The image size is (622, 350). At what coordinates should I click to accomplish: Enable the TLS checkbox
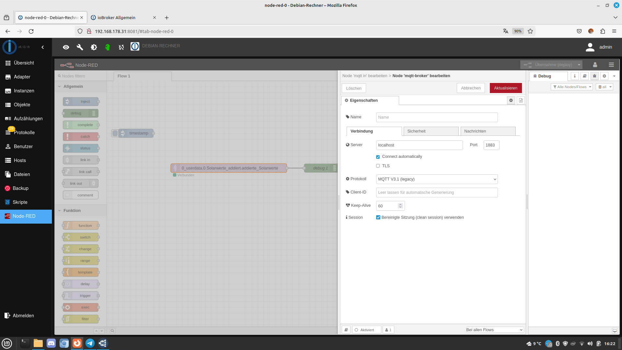[378, 166]
